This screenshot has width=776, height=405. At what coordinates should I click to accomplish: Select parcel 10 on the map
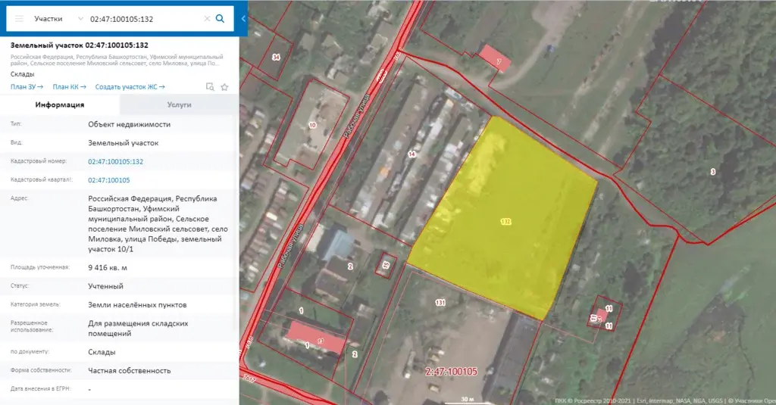311,125
